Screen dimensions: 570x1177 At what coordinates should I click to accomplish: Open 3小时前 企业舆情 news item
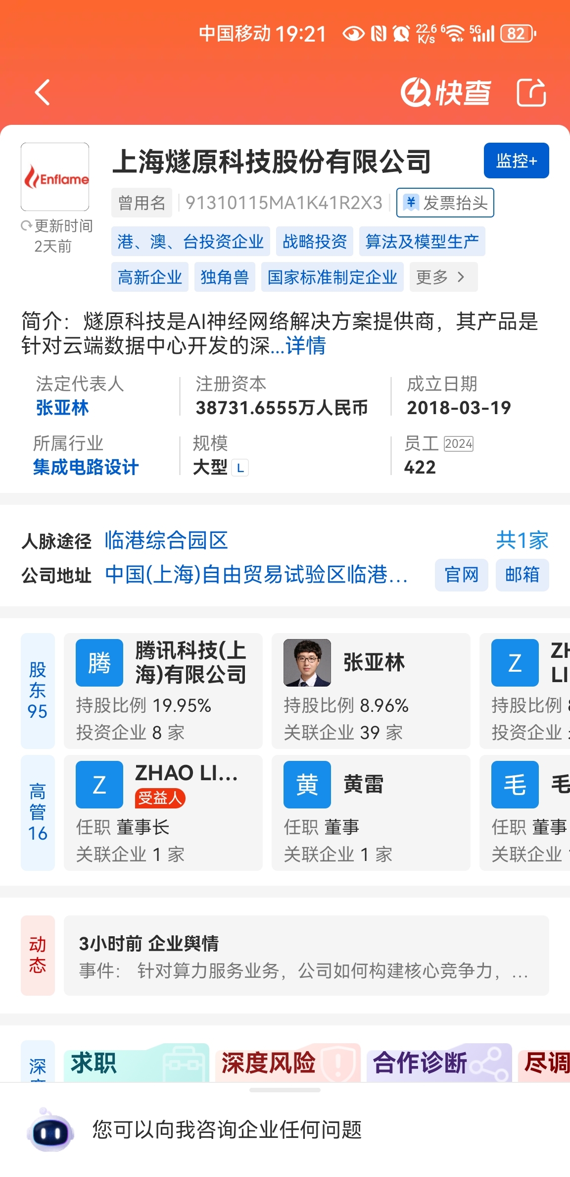(x=306, y=955)
